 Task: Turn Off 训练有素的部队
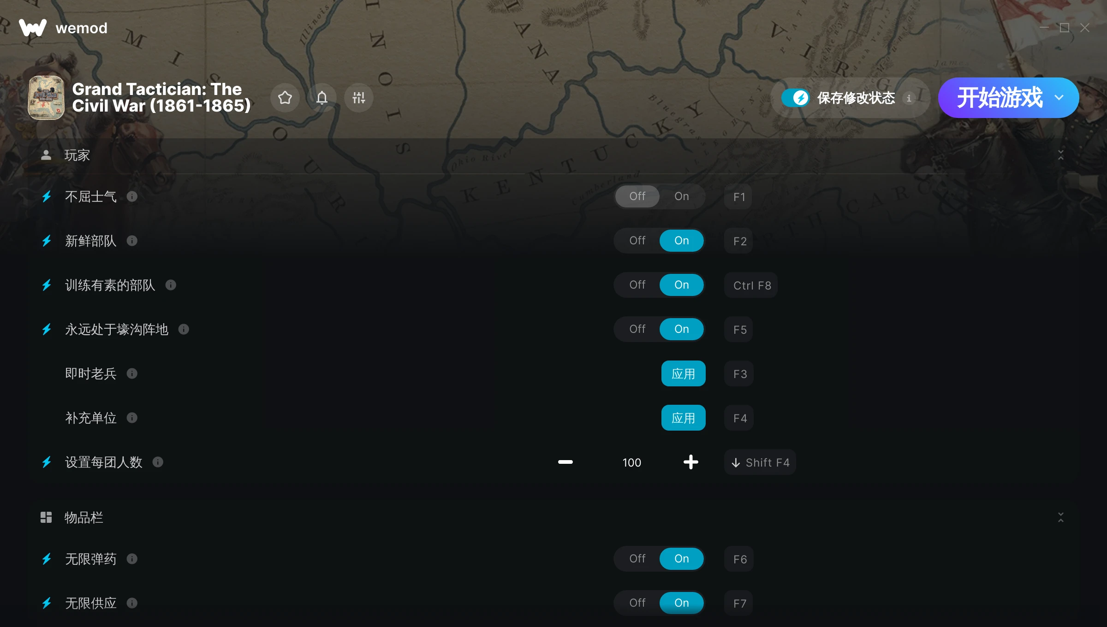(x=637, y=285)
